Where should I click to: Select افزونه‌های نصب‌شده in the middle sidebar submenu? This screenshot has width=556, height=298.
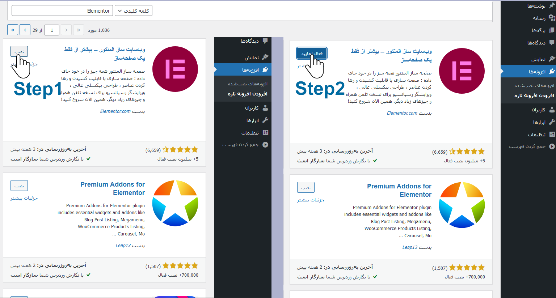pyautogui.click(x=248, y=84)
